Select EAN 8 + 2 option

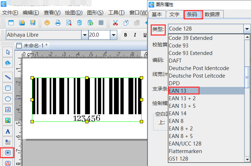coord(206,128)
